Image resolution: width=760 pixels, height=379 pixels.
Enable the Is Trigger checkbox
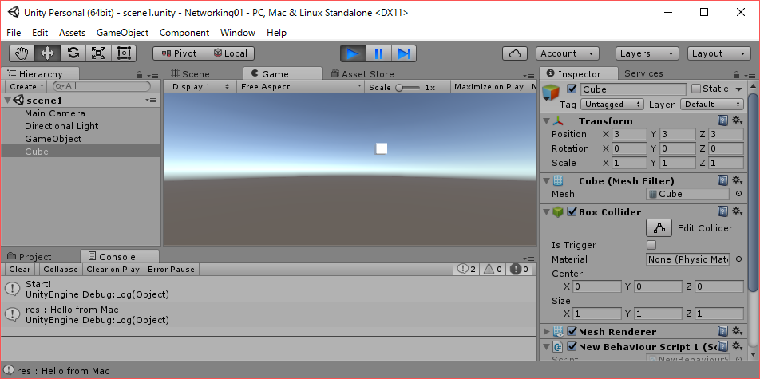coord(651,245)
